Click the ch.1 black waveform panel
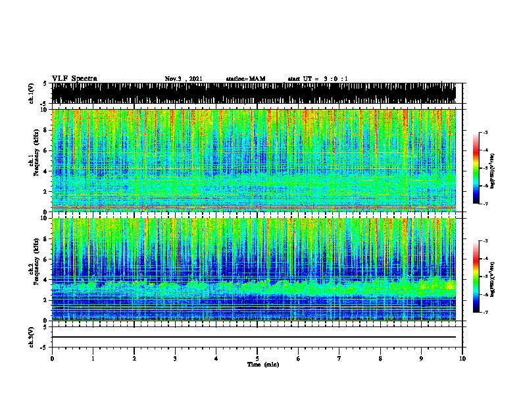The height and width of the screenshot is (402, 521). pyautogui.click(x=254, y=93)
